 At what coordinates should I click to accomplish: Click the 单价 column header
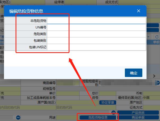[x=156, y=42]
